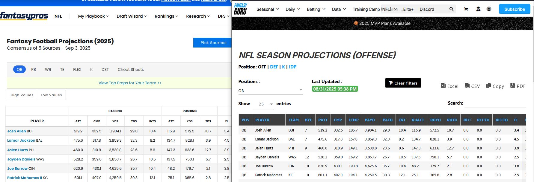This screenshot has width=534, height=182.
Task: Open Training Camp (NFL) dropdown
Action: pos(375,9)
